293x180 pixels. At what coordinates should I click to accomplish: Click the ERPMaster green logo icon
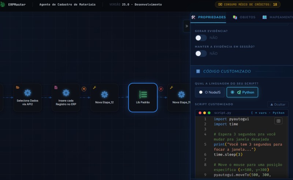pyautogui.click(x=3, y=4)
